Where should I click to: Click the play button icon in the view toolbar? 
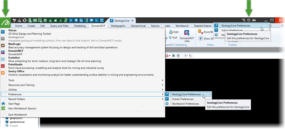(178, 55)
